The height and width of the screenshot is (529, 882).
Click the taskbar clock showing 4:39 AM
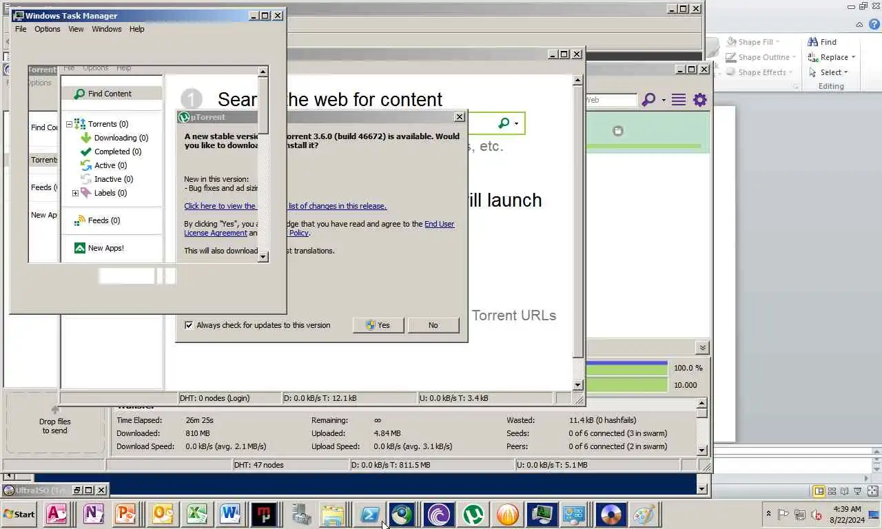[x=847, y=514]
